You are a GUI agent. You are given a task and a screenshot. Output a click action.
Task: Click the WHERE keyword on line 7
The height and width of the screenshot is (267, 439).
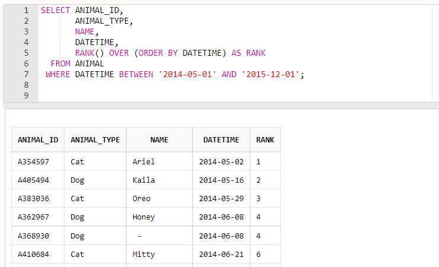(57, 74)
